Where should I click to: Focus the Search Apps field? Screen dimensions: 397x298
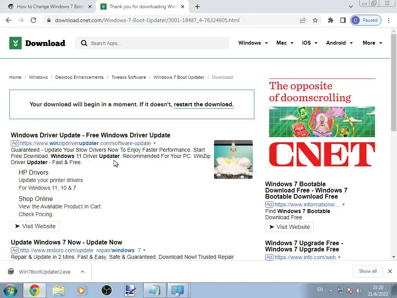click(152, 43)
